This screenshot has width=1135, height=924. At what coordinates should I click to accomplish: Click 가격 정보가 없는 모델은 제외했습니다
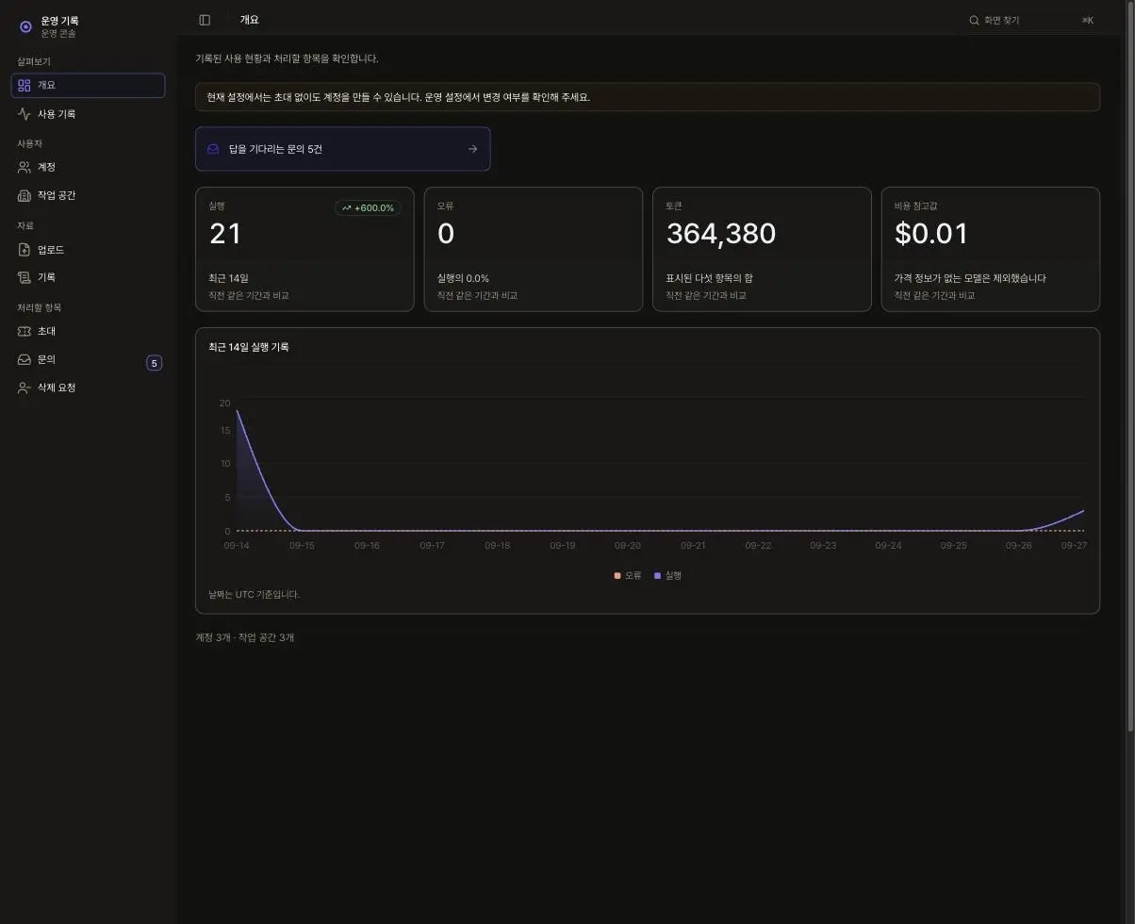[970, 278]
